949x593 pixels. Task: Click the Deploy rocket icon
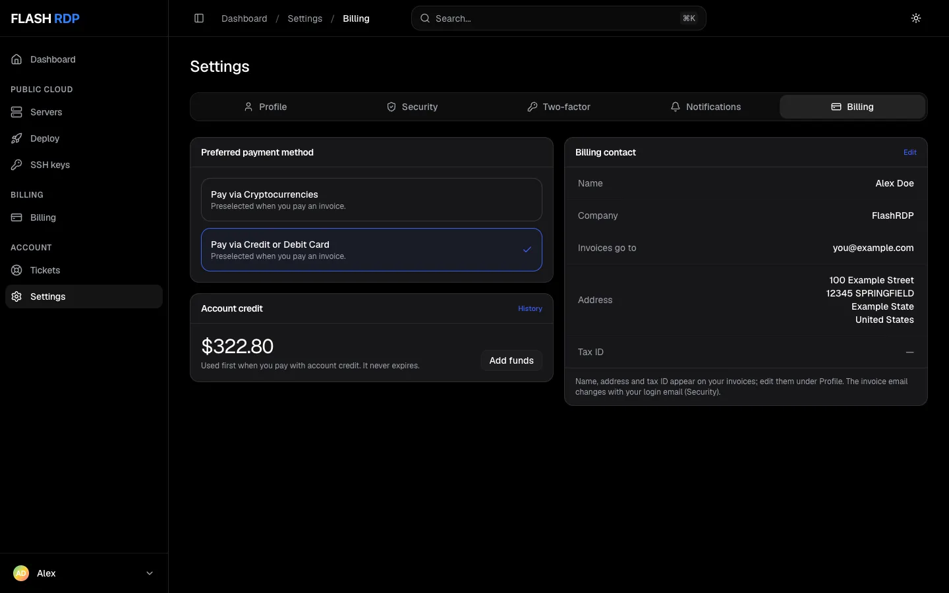pos(16,138)
